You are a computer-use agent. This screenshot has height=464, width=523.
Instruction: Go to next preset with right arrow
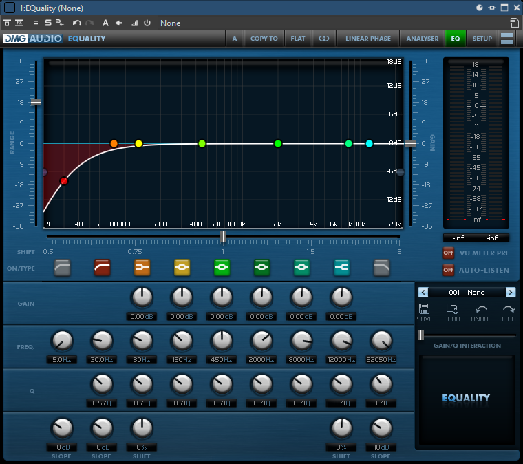(510, 293)
